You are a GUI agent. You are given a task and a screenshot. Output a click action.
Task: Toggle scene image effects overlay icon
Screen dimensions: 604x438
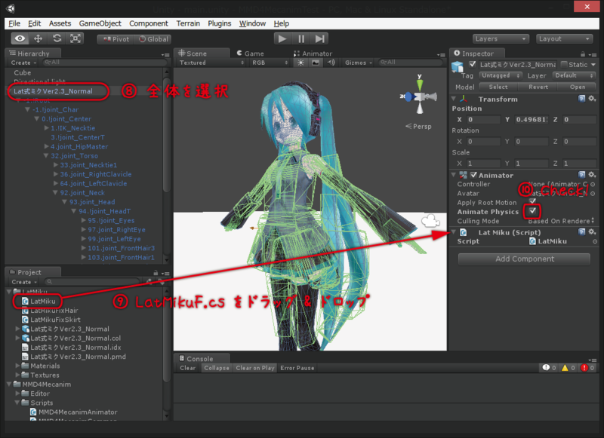(316, 63)
